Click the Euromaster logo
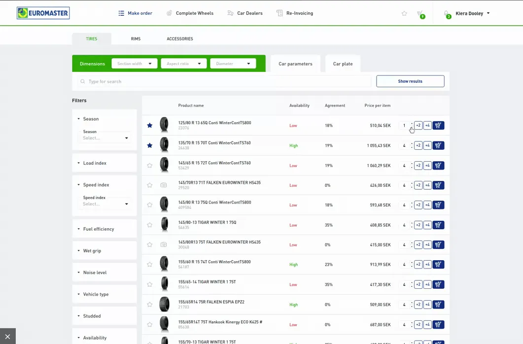 pos(43,13)
